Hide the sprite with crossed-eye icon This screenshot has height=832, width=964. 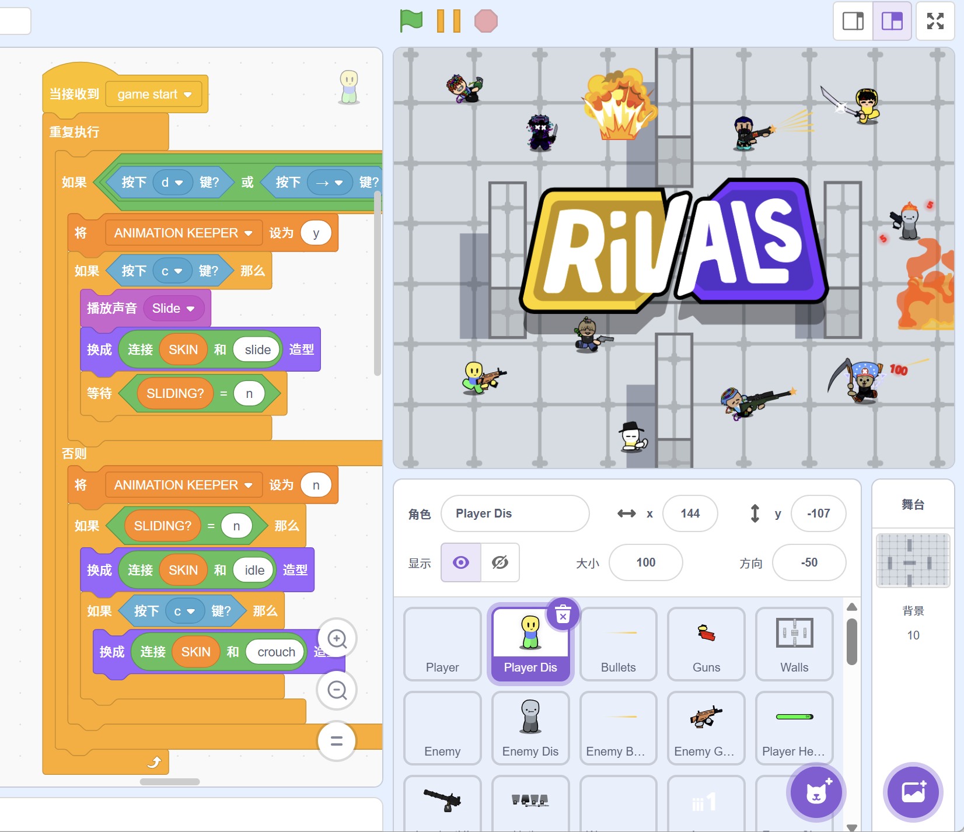tap(500, 562)
